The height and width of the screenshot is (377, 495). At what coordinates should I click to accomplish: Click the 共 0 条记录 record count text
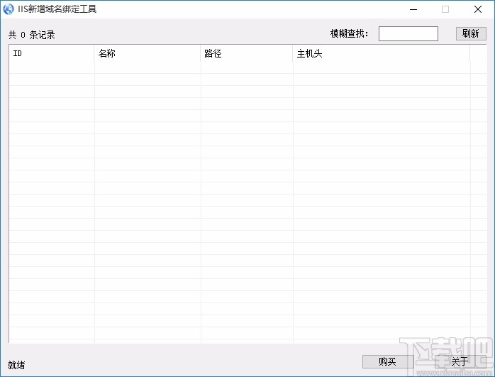[x=32, y=35]
